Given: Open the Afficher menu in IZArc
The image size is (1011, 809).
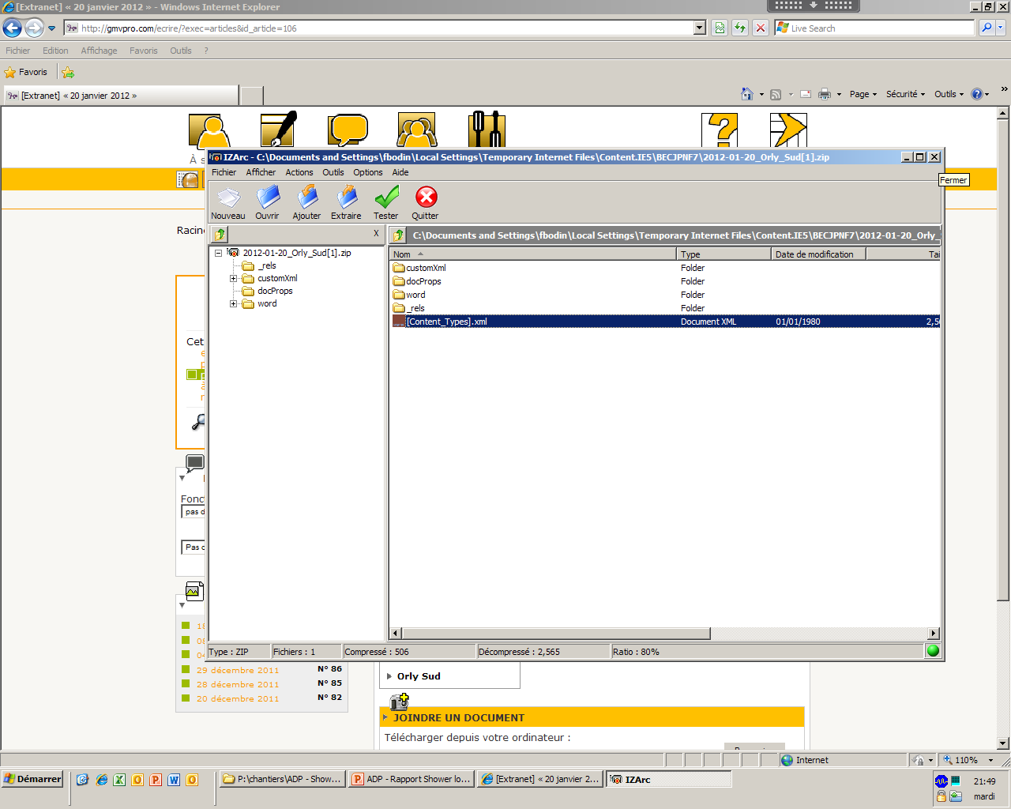Looking at the screenshot, I should coord(261,172).
